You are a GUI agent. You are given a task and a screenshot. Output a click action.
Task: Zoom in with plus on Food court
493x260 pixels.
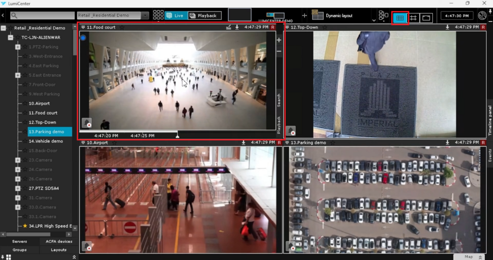[x=279, y=40]
